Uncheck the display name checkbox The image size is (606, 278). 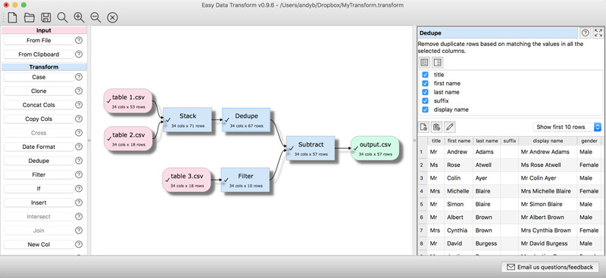pyautogui.click(x=425, y=110)
